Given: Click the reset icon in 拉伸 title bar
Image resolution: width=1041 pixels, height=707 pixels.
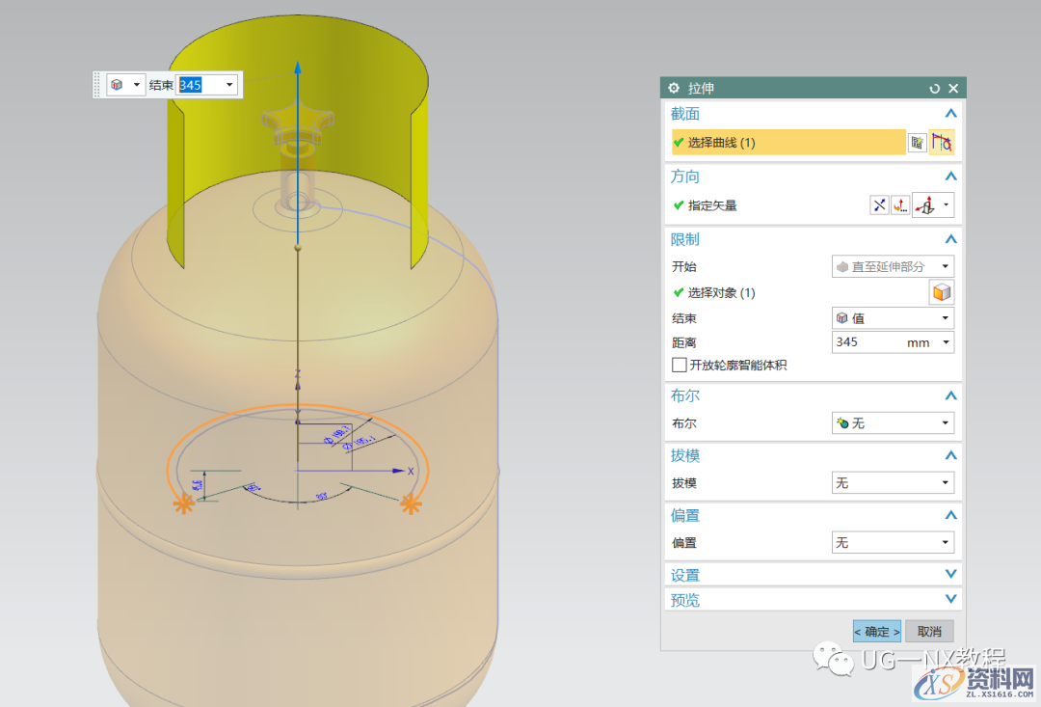Looking at the screenshot, I should point(934,88).
